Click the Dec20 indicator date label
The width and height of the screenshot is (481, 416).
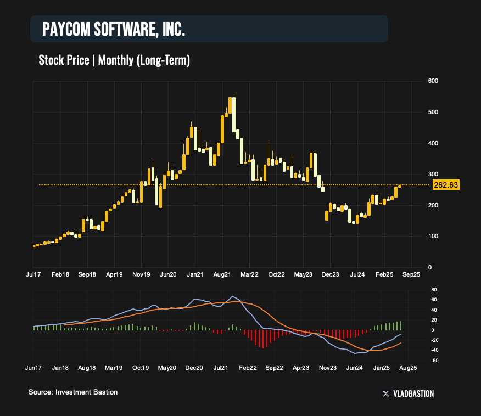(x=194, y=368)
